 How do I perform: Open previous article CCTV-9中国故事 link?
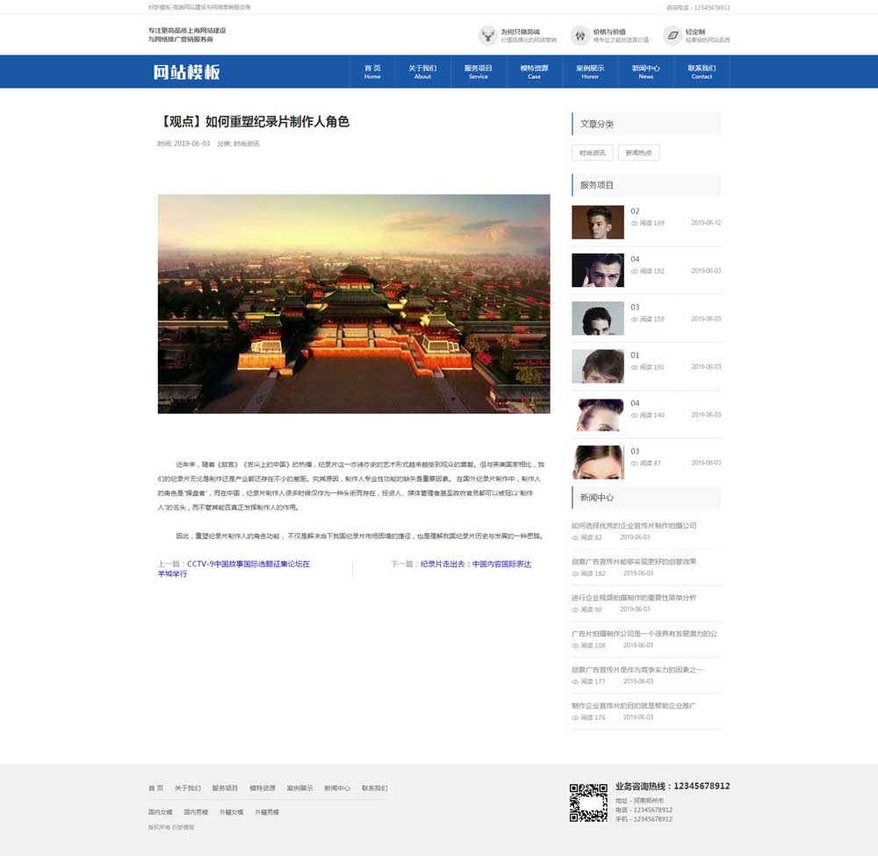(248, 565)
